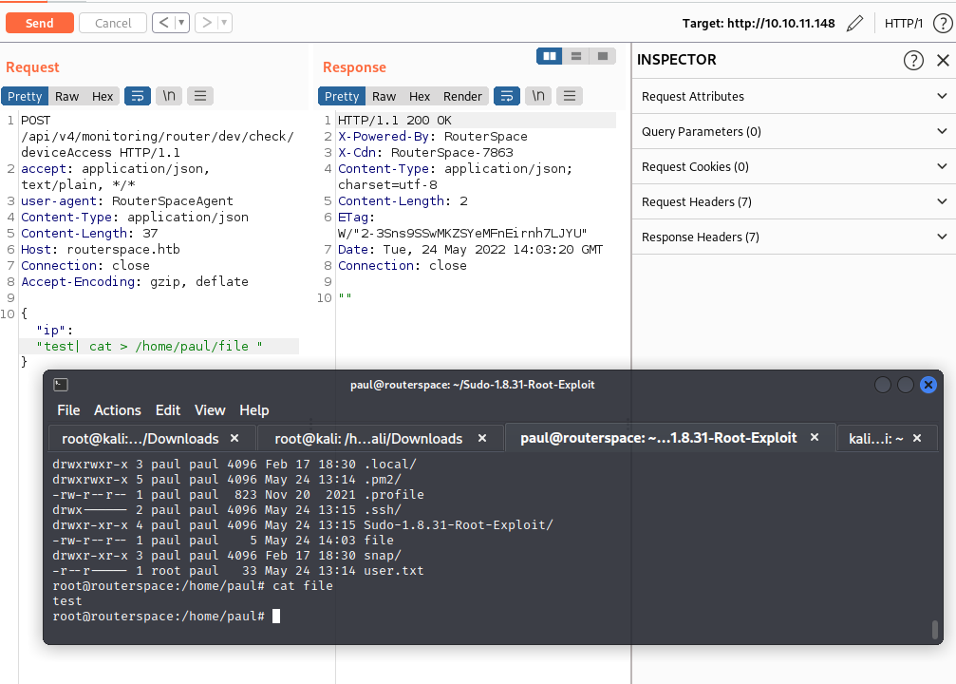Toggle HTTP/1 protocol option

904,23
